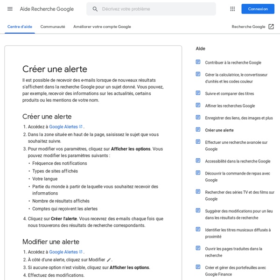280x280 pixels.
Task: Click article icon beside Suivre et comparer des titres
Action: [198, 93]
